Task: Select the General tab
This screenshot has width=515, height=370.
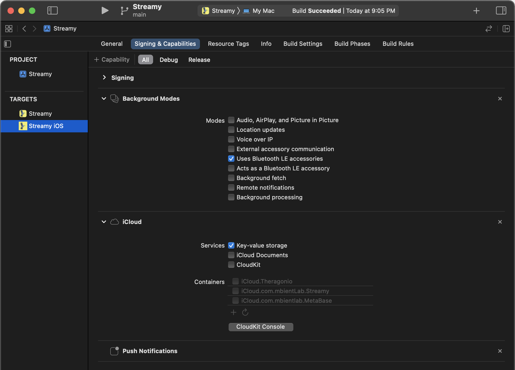Action: coord(112,43)
